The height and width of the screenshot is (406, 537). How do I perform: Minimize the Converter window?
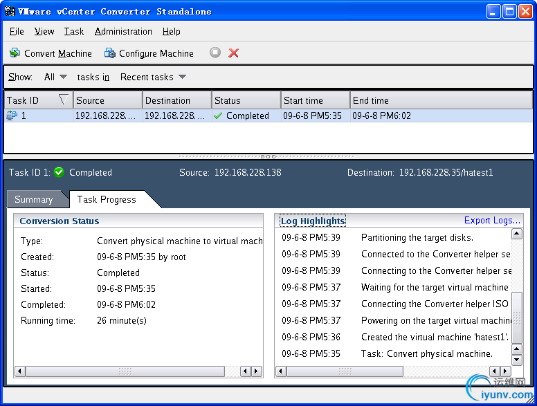tap(493, 12)
